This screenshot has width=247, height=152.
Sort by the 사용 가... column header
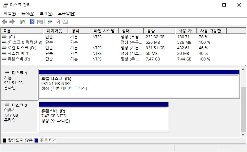186,31
